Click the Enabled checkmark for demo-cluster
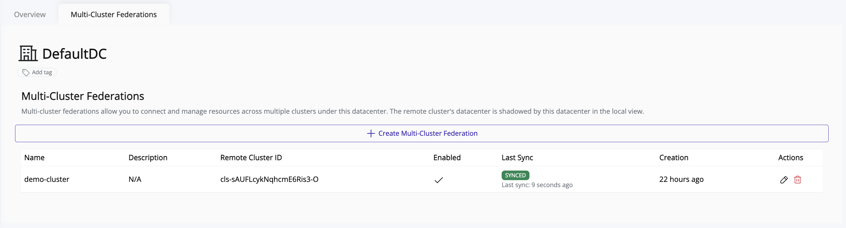The image size is (846, 228). coord(439,180)
